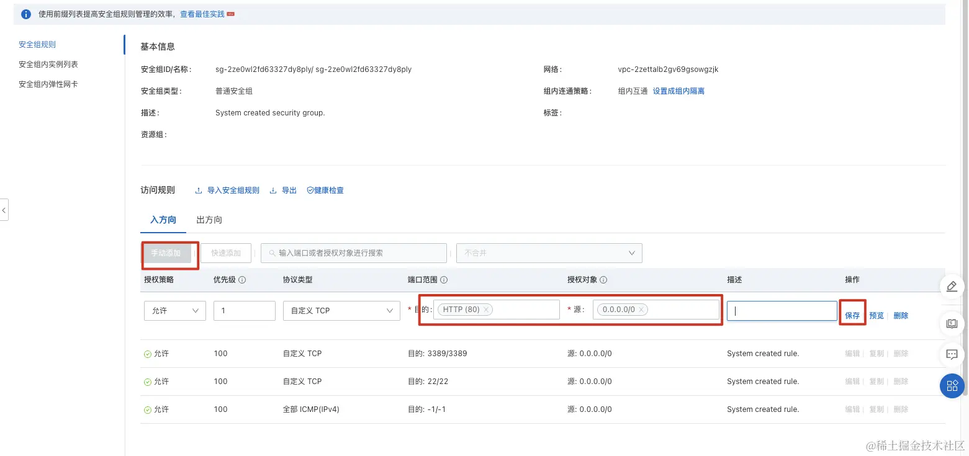The image size is (969, 456).
Task: Click the System created security group. description text
Action: pyautogui.click(x=270, y=113)
